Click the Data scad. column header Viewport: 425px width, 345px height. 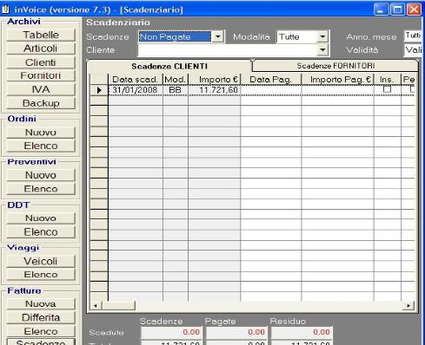tap(136, 80)
